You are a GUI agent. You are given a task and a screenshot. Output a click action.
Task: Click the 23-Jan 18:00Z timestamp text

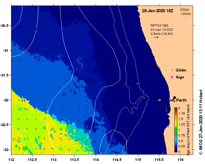(x=162, y=30)
